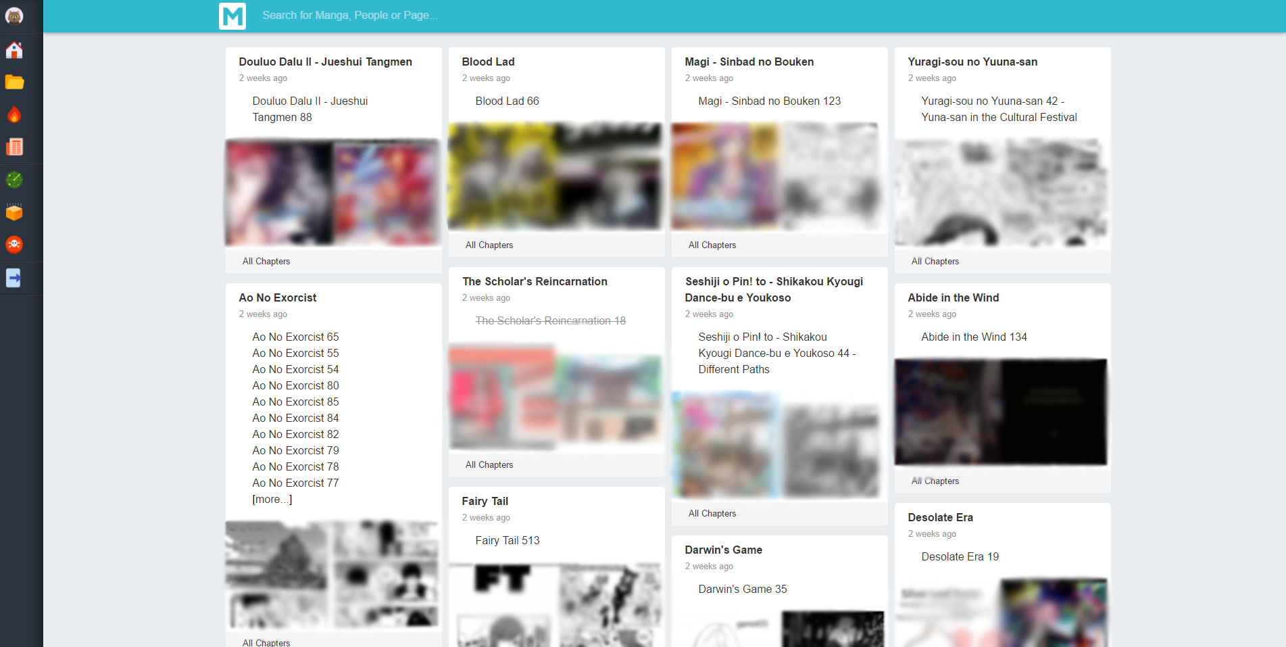Open the red skull pirate icon

tap(14, 244)
